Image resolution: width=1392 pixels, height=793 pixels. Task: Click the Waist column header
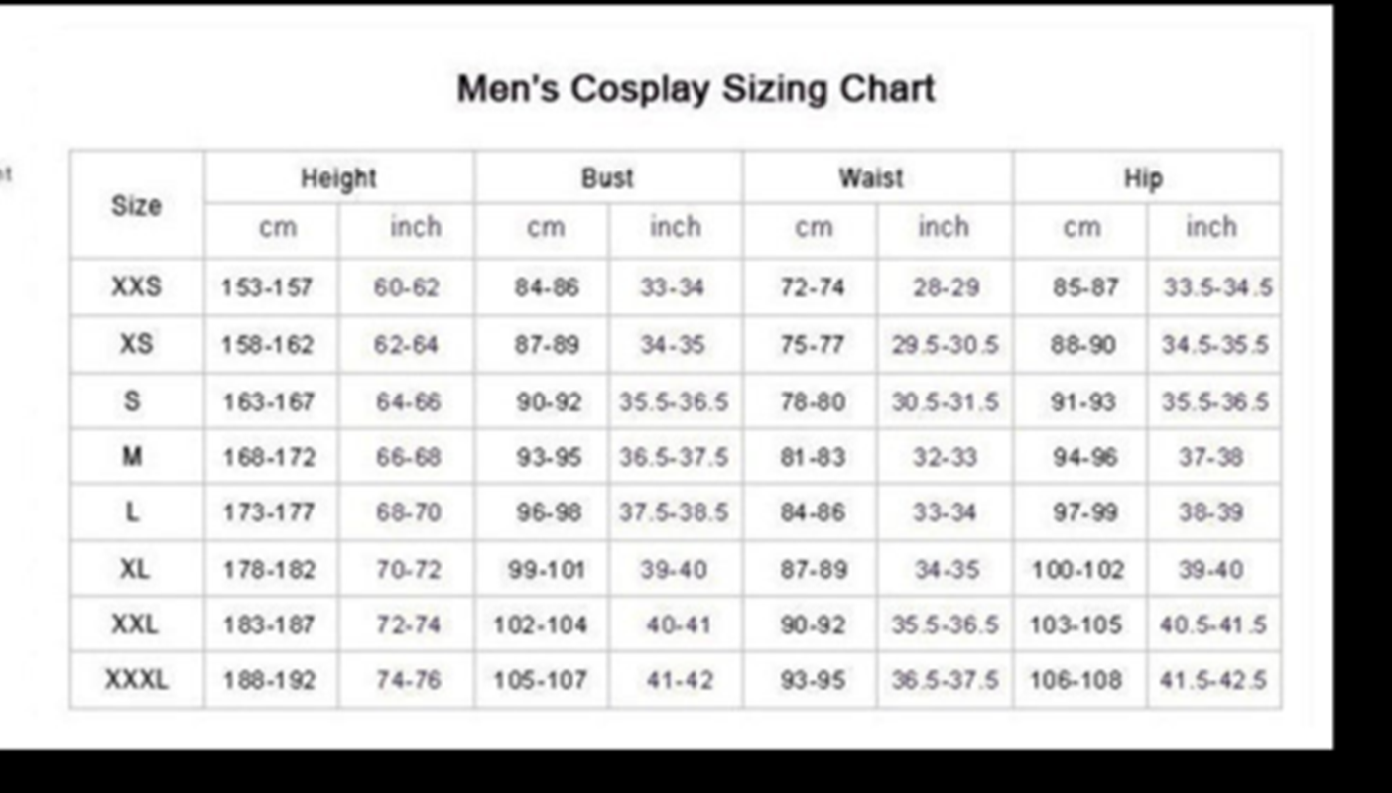point(871,178)
